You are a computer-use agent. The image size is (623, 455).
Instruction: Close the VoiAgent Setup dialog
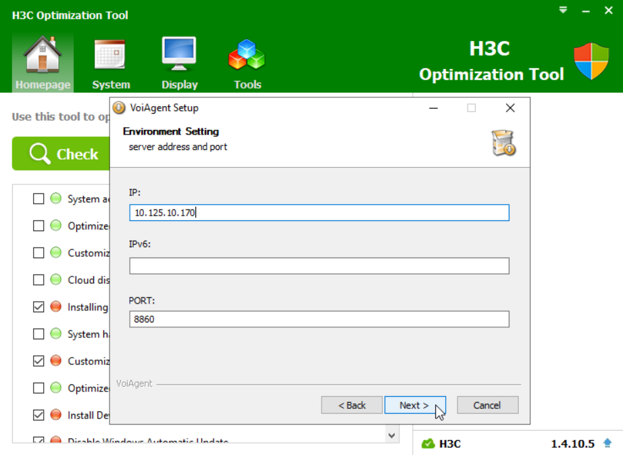point(510,108)
